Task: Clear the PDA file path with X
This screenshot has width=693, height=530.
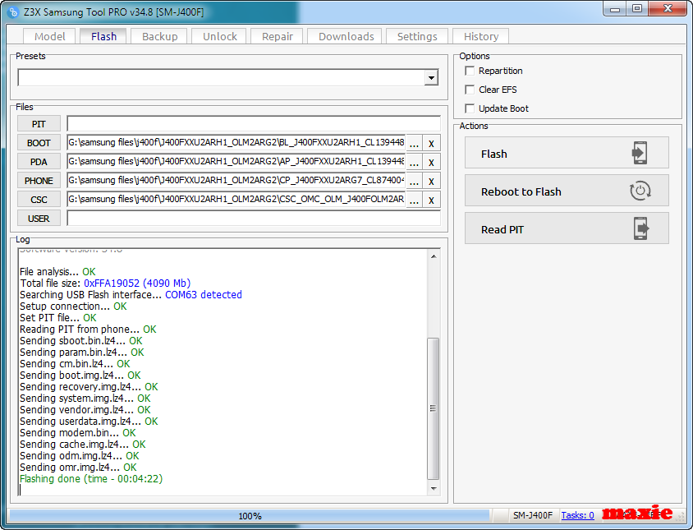Action: [x=431, y=163]
